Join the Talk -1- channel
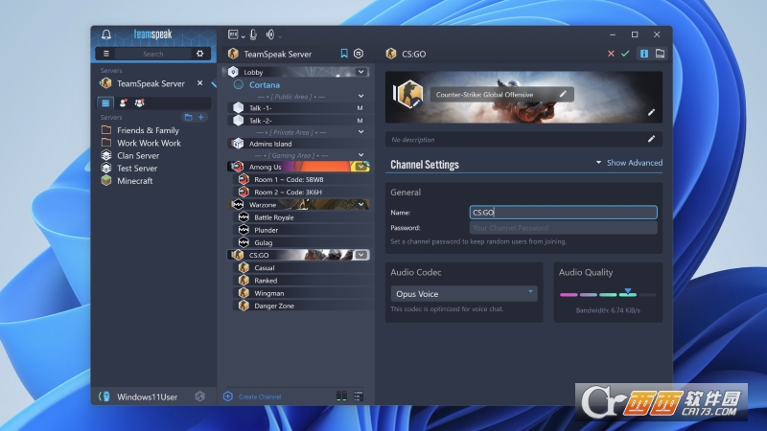The height and width of the screenshot is (431, 767). (298, 108)
